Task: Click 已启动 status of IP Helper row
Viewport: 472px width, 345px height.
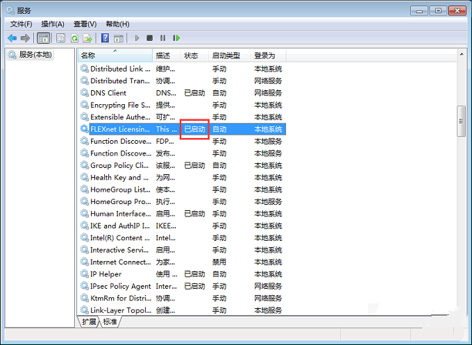Action: point(194,274)
